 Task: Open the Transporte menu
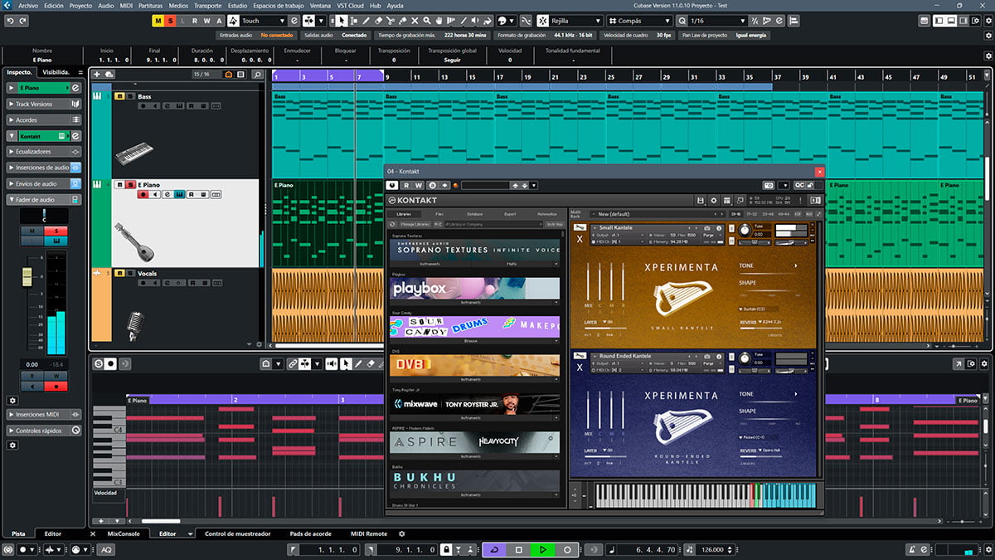click(x=208, y=5)
